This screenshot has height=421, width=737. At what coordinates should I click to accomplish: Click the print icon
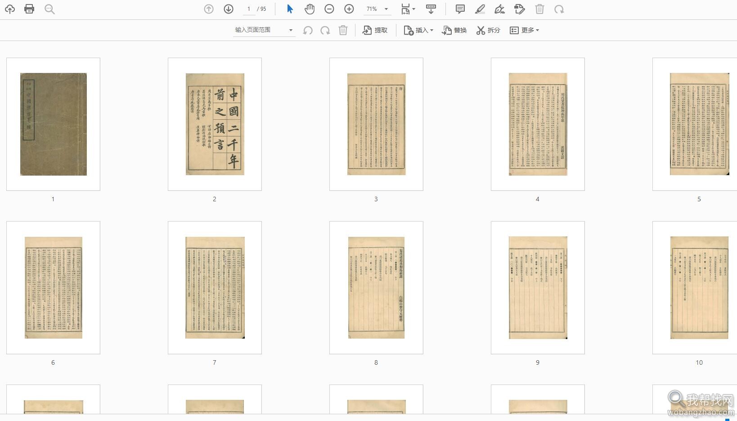(29, 9)
